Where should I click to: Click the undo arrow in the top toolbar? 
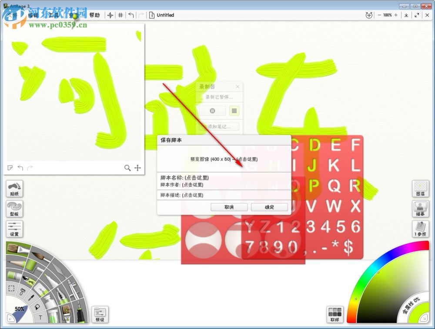pyautogui.click(x=131, y=15)
